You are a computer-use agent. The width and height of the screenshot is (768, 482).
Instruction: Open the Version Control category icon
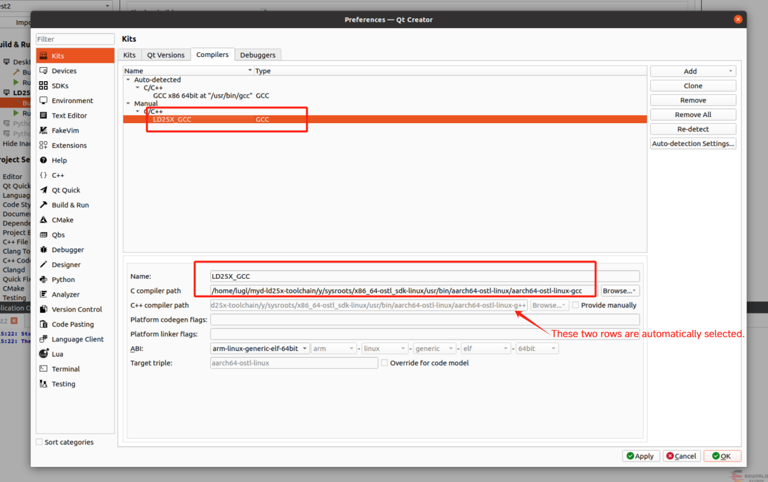tap(44, 309)
